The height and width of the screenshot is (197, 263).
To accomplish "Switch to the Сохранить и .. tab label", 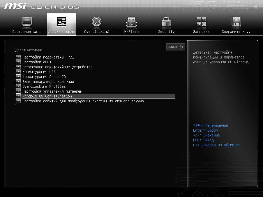I will click(236, 32).
